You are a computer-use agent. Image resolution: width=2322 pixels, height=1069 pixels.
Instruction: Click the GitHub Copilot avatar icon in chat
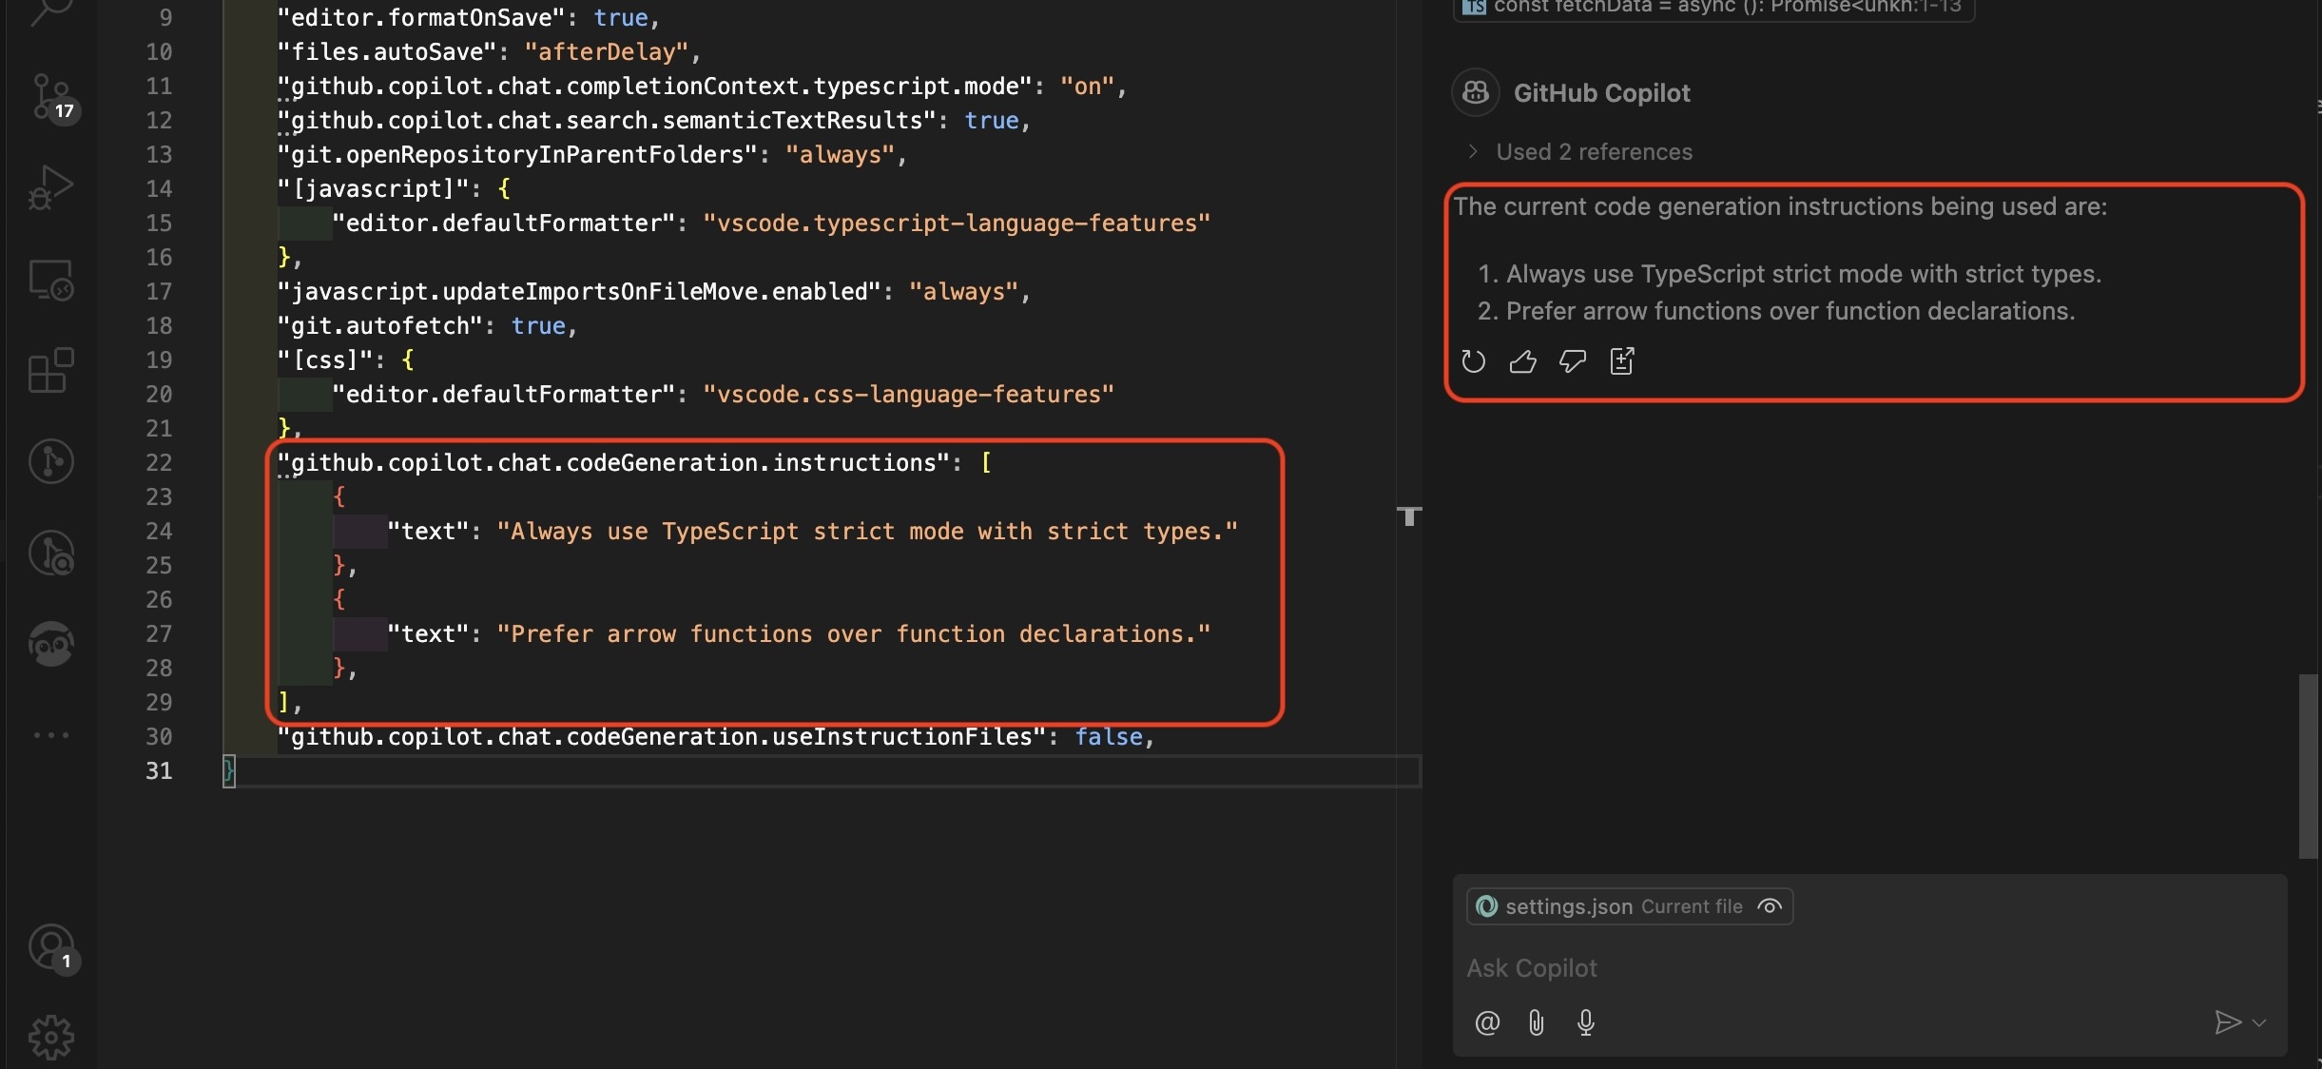(1476, 92)
